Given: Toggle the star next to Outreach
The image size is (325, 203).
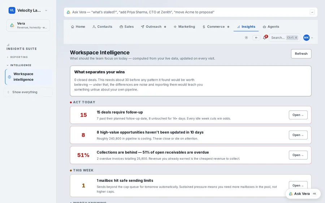Looking at the screenshot, I should pos(165,27).
